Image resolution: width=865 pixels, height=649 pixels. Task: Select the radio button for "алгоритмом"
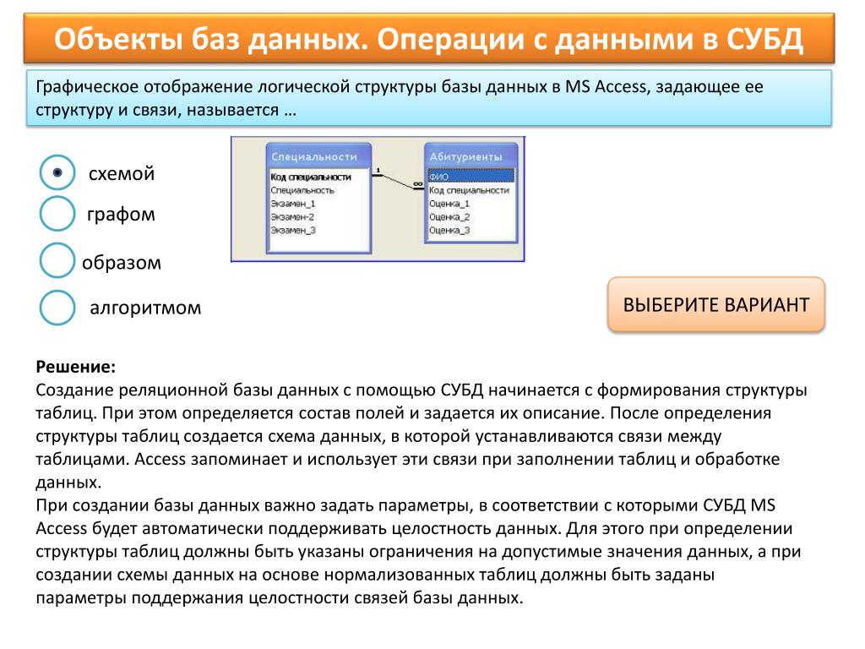57,308
